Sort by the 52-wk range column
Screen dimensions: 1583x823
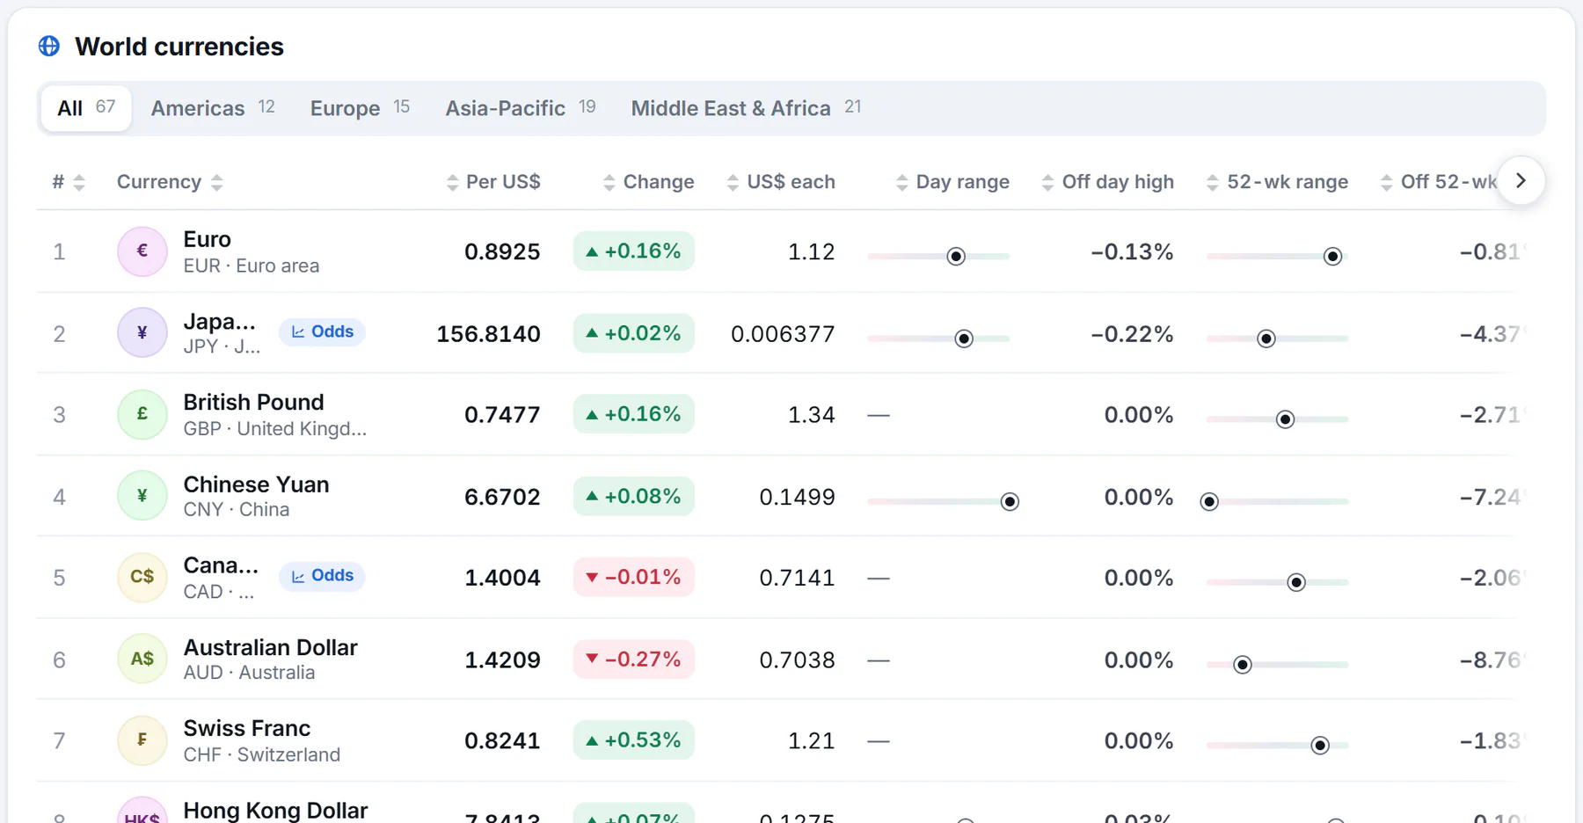(x=1277, y=182)
